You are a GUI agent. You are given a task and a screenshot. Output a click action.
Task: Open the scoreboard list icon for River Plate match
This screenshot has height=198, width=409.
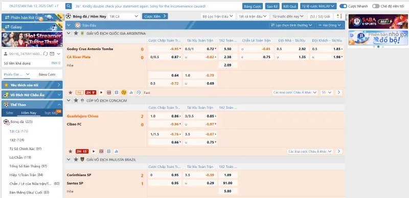(x=117, y=92)
